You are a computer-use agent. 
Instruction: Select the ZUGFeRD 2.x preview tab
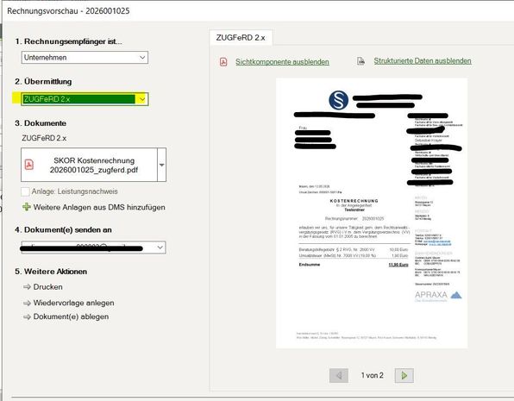coord(241,38)
